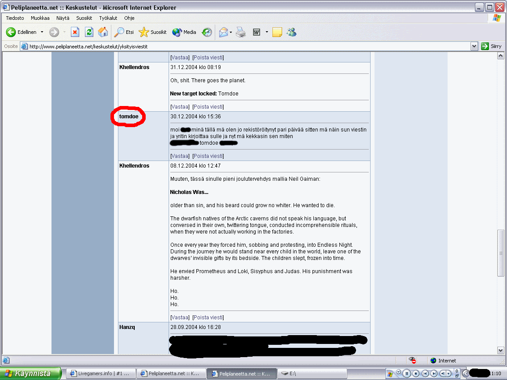
Task: Stop playback in the taskbar media player
Action: click(416, 373)
